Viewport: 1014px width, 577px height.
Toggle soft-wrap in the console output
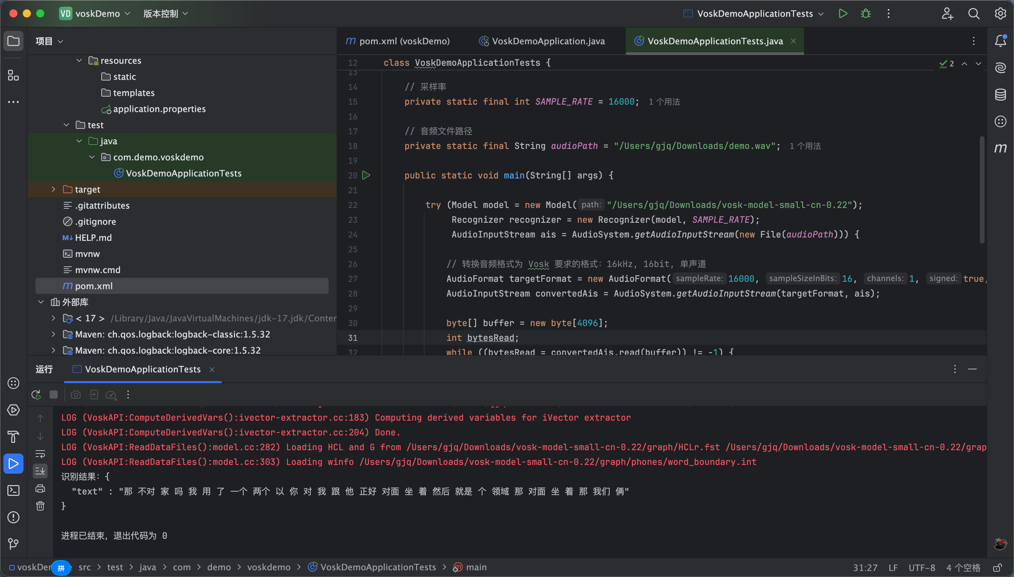point(40,454)
